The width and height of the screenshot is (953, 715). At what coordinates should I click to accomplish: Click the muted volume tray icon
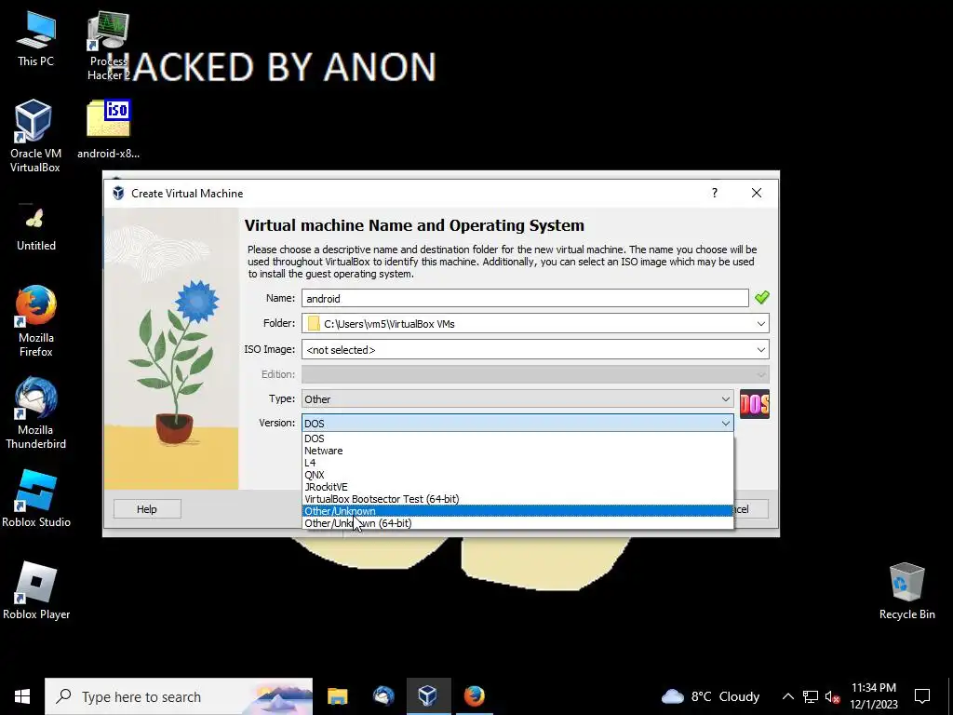[x=832, y=696]
